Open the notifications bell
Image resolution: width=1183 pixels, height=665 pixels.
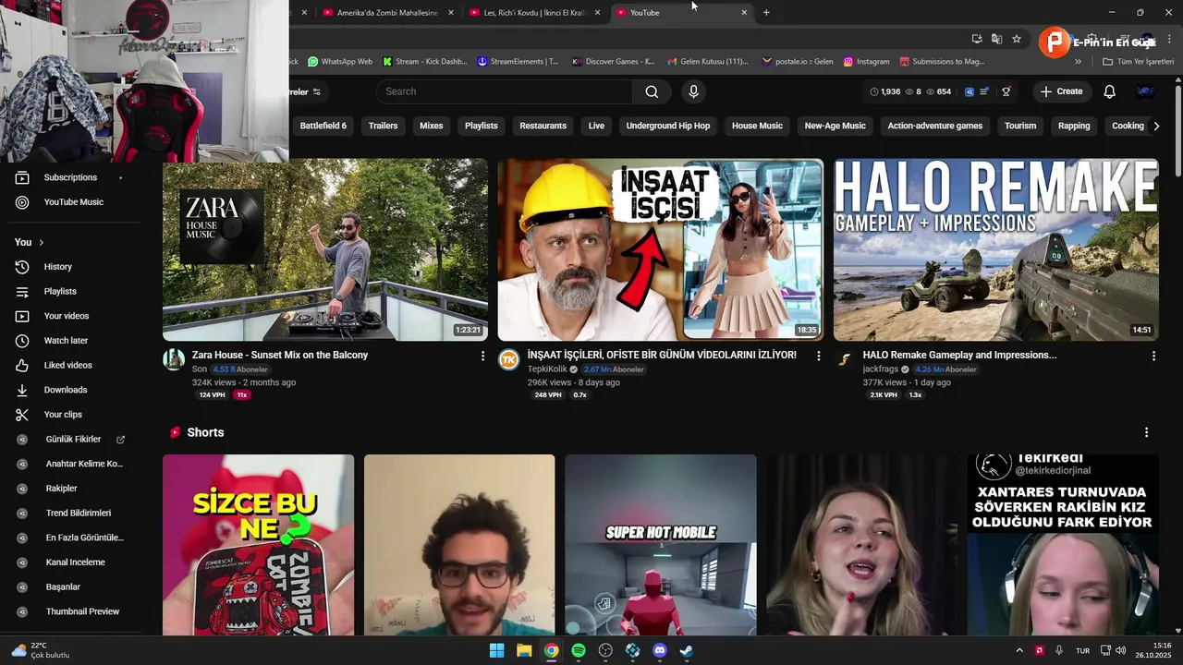1109,91
